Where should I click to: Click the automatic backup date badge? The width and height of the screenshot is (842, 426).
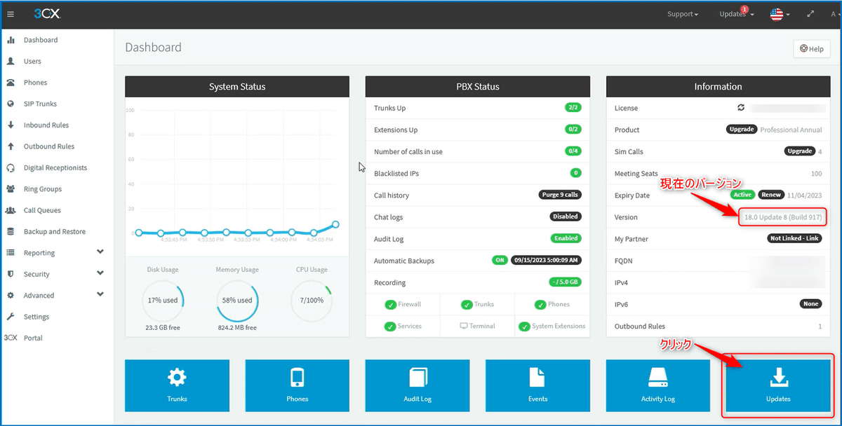(x=546, y=260)
